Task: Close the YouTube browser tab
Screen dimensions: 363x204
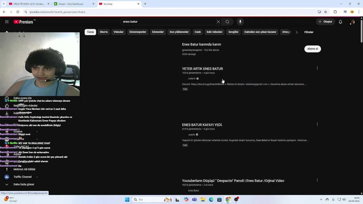Action: 138,4
